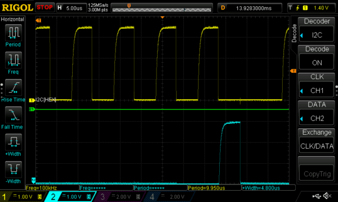Click the trigger level 1.40 V readout
Screen dimensions: 338x202
(321, 8)
